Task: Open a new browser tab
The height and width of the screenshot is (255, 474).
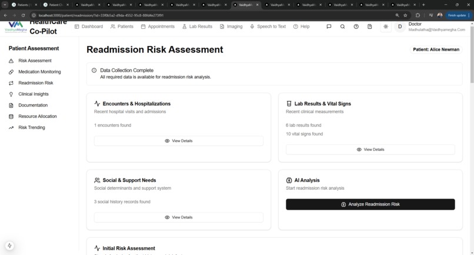Action: pos(423,5)
